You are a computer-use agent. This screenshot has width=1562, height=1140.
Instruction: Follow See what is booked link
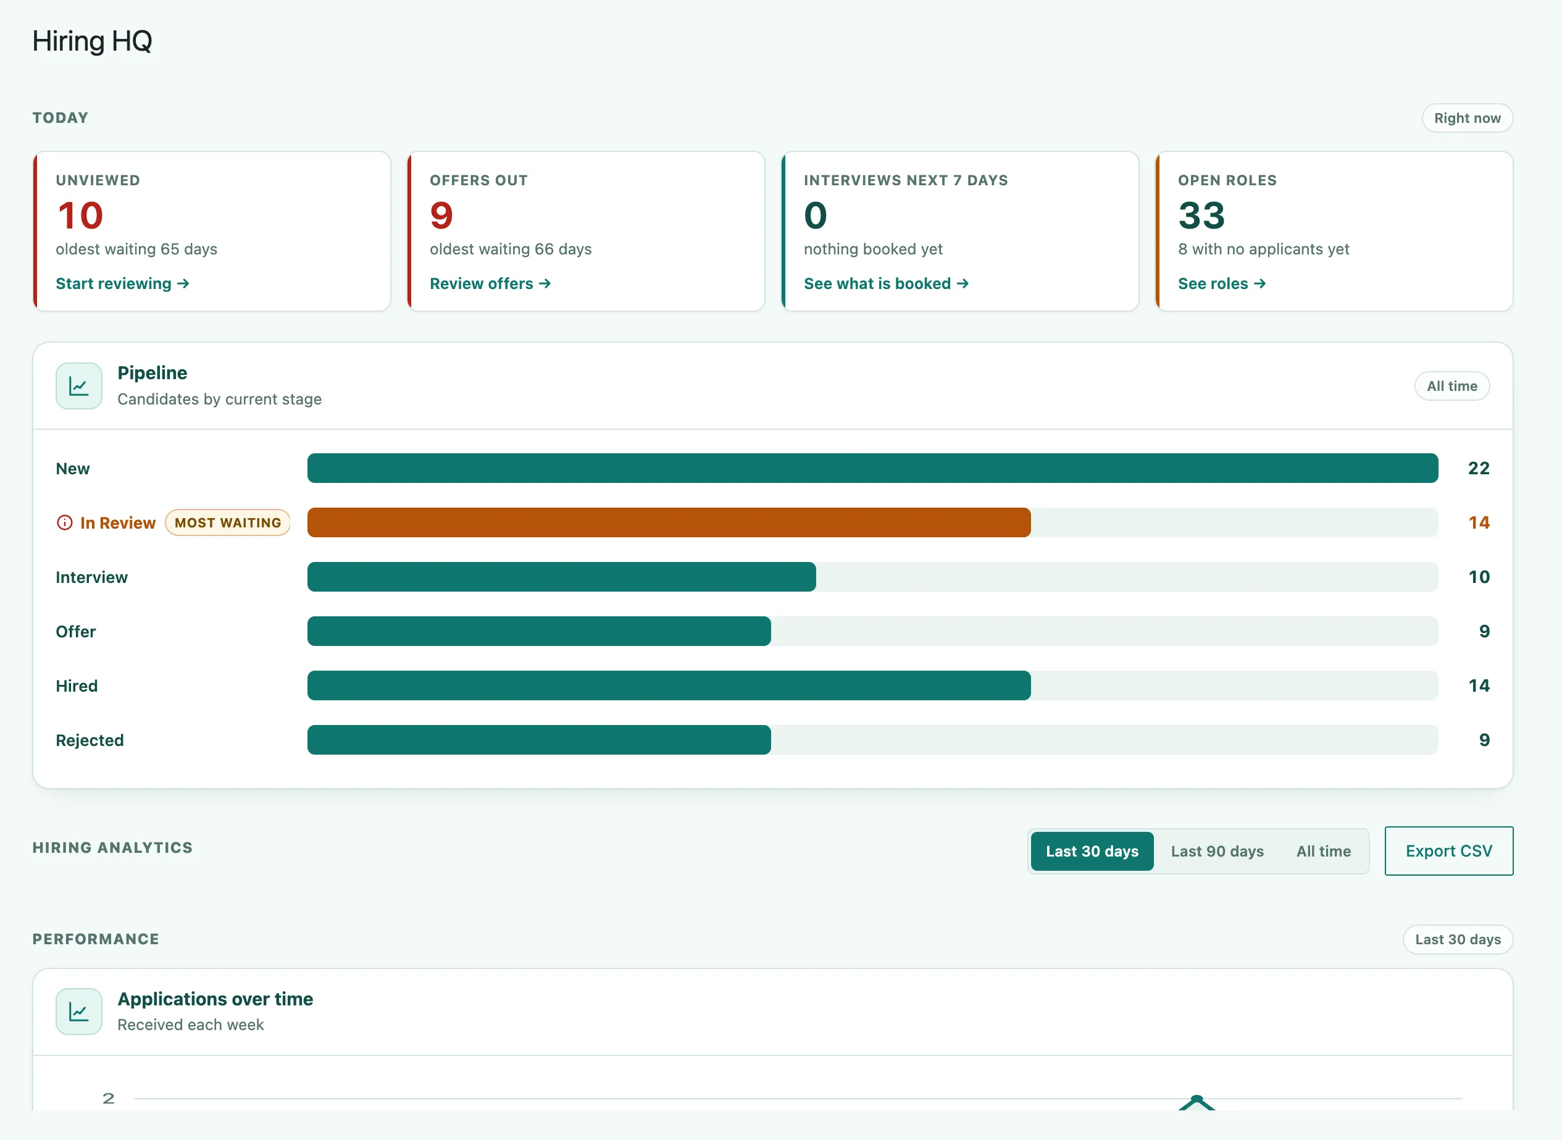click(886, 283)
